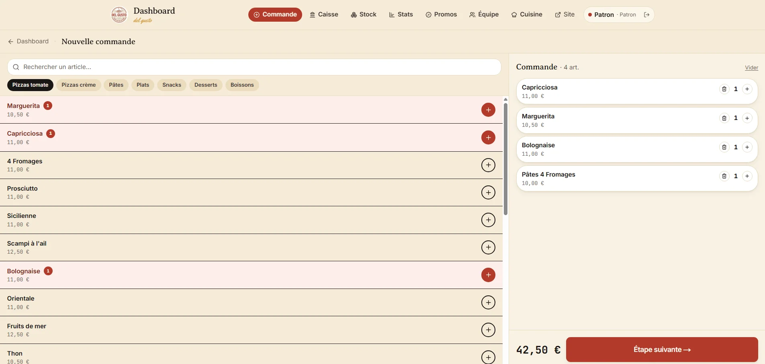This screenshot has width=765, height=364.
Task: Open the Caisse section
Action: 324,14
